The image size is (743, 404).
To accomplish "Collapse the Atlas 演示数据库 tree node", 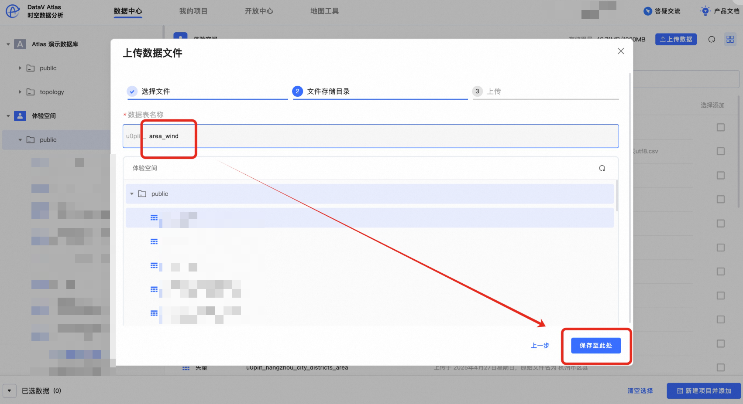I will 8,44.
